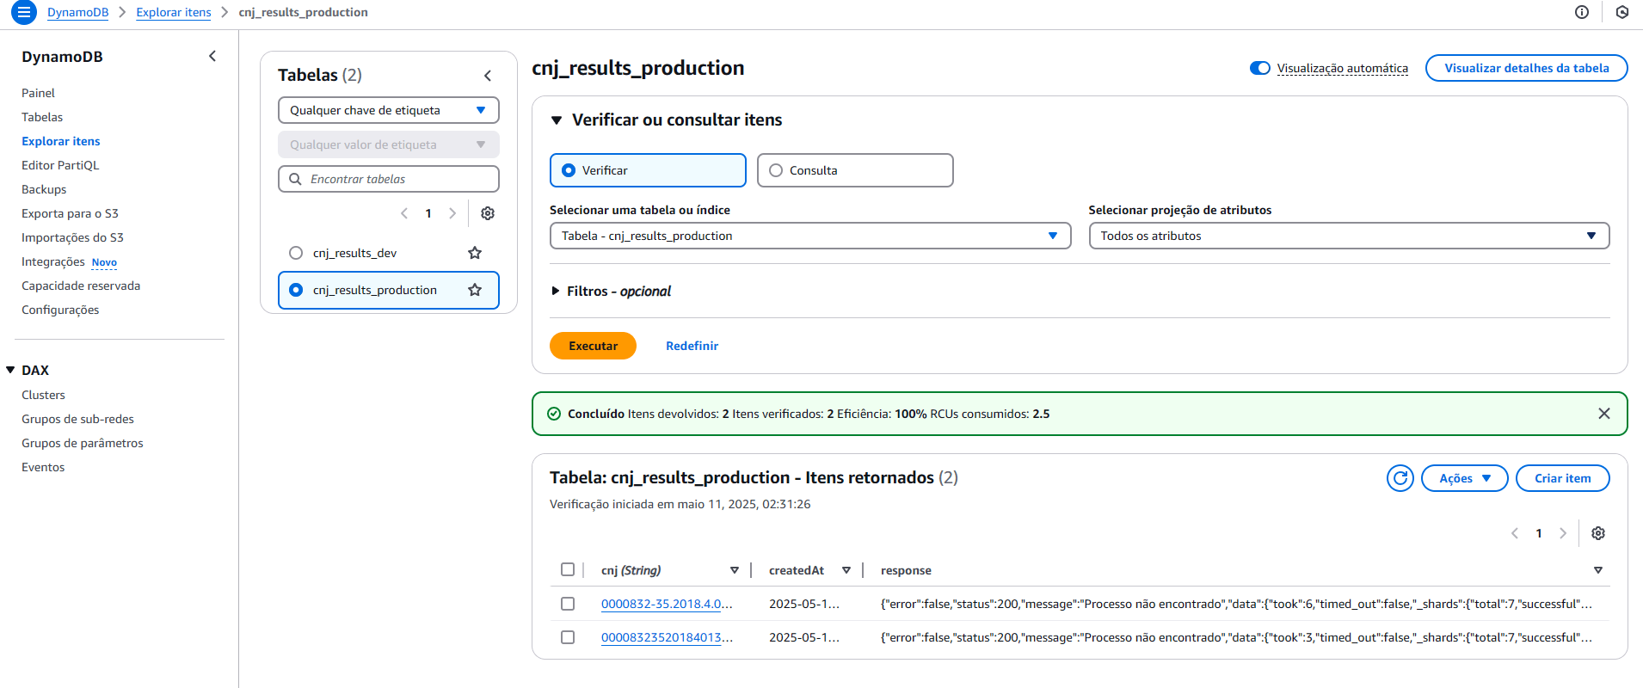Collapse the Tabelas panel

[488, 76]
